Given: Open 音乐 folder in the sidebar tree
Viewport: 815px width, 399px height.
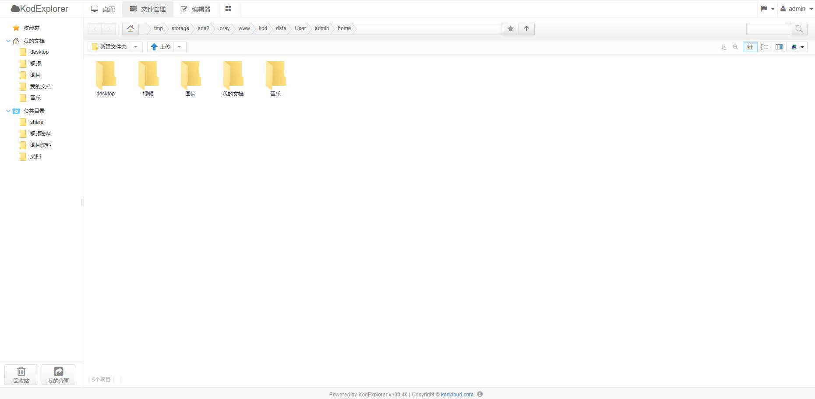Looking at the screenshot, I should pos(35,98).
